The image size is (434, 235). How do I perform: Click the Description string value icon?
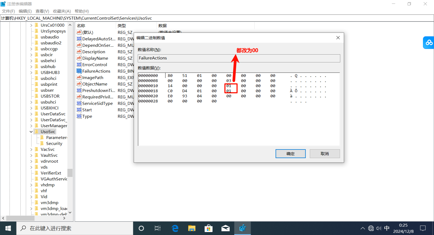click(x=79, y=52)
